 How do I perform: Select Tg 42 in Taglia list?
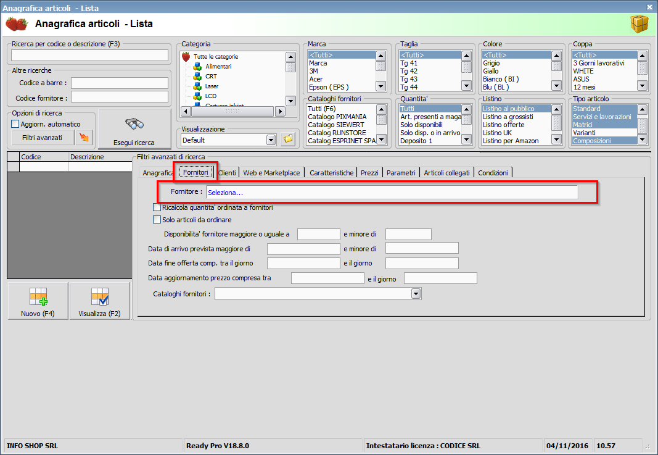[409, 71]
